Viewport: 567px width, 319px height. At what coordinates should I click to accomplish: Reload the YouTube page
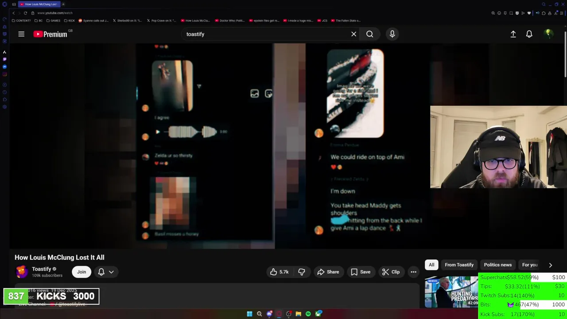click(x=25, y=13)
